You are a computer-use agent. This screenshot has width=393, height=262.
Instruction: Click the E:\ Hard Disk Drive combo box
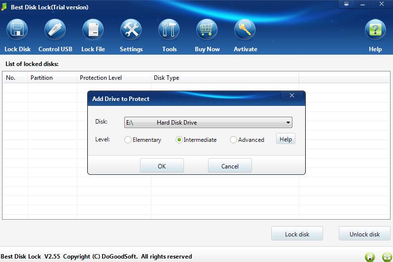pos(208,122)
